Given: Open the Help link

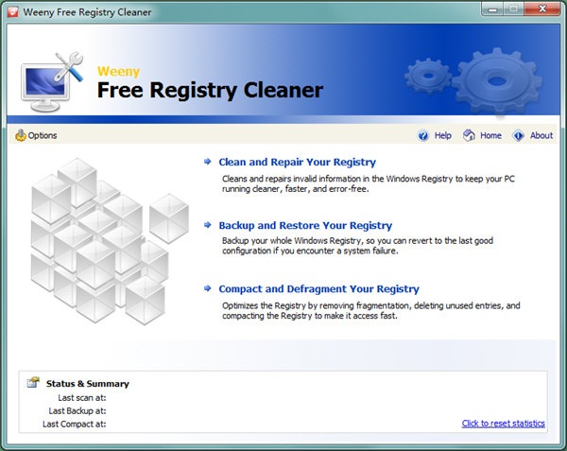Looking at the screenshot, I should click(442, 135).
